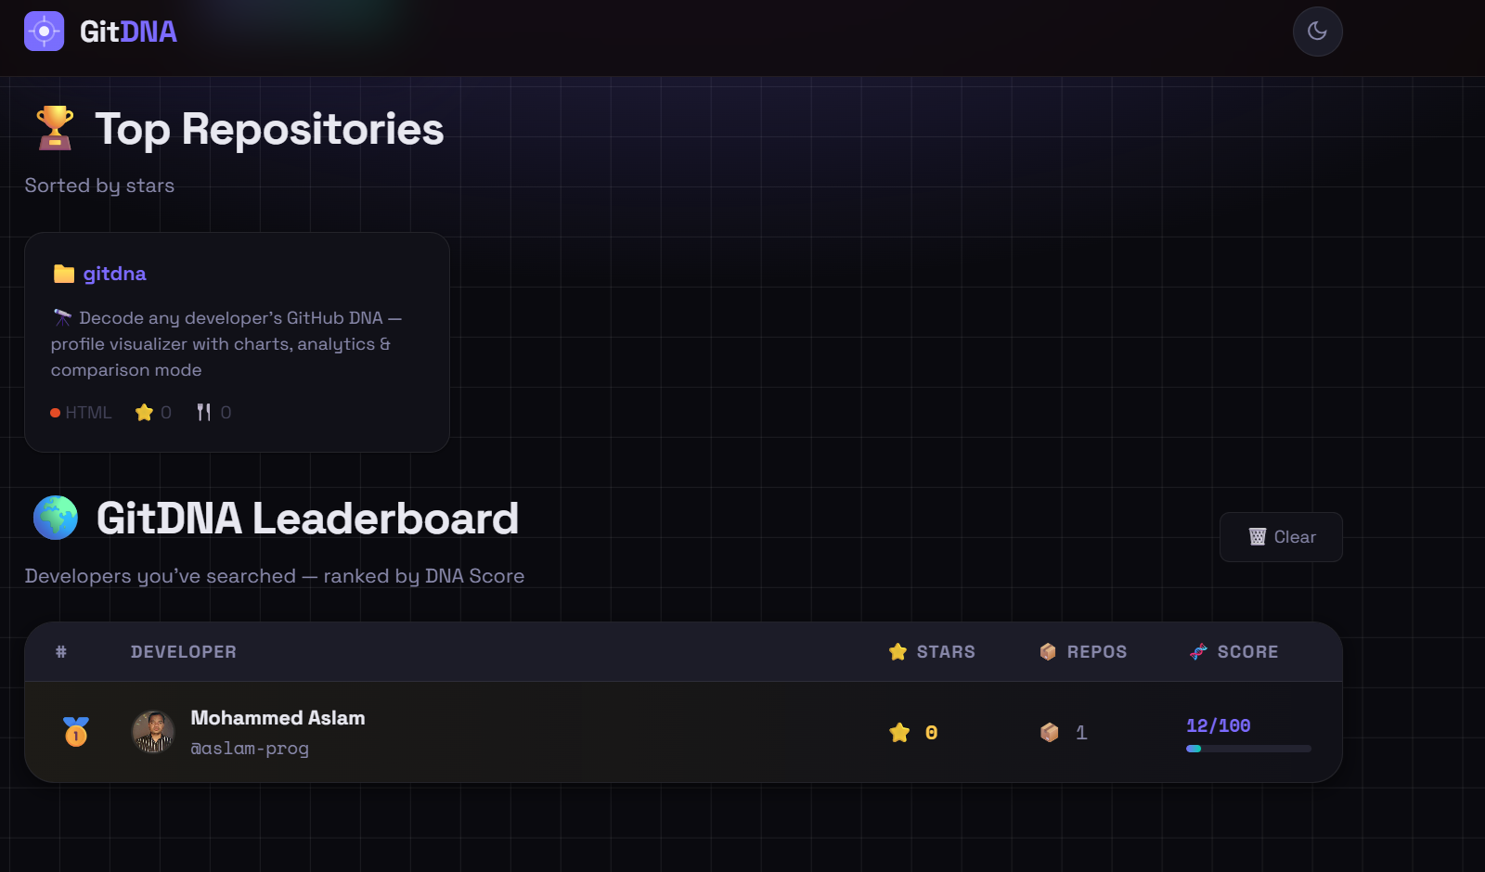1485x872 pixels.
Task: Click the DNA Score progress bar
Action: coord(1247,749)
